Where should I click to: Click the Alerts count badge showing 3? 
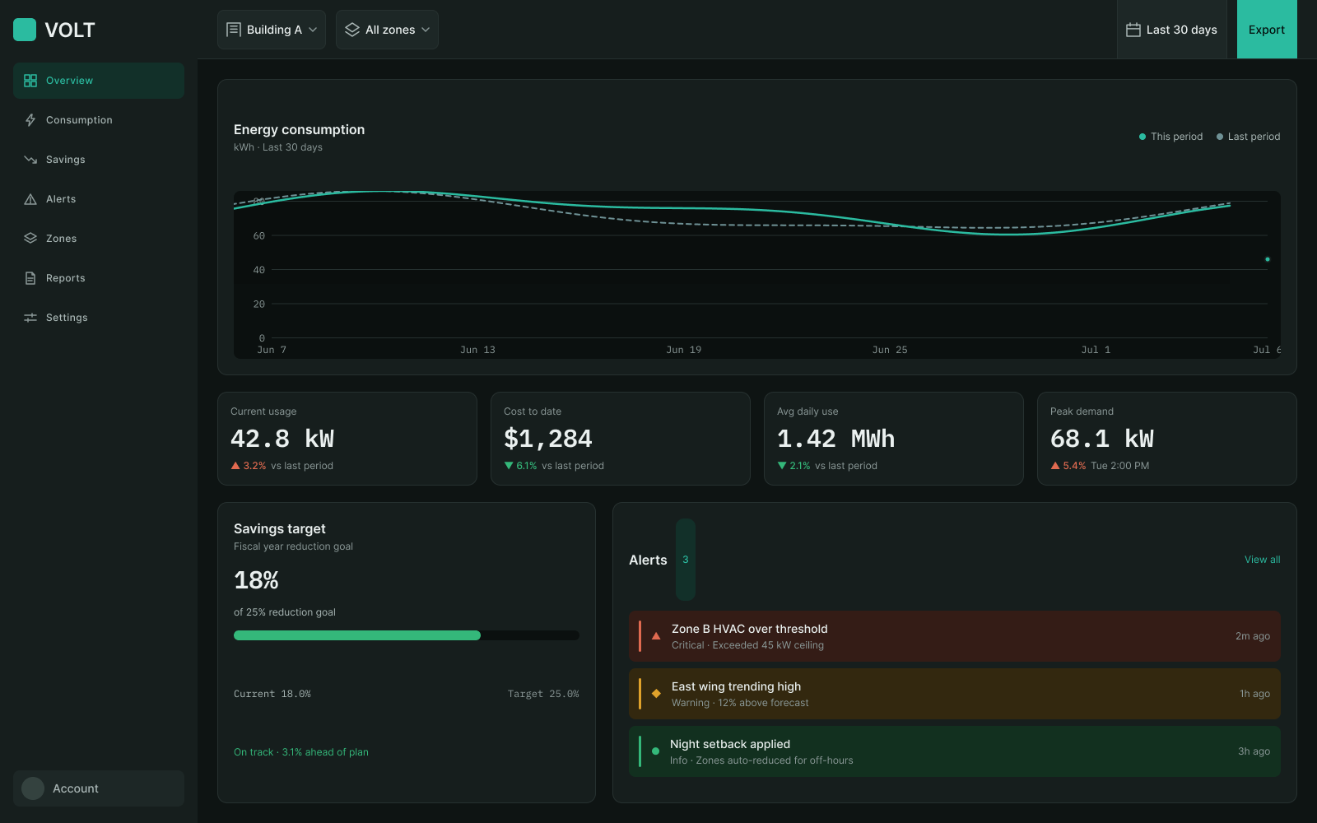click(x=686, y=560)
